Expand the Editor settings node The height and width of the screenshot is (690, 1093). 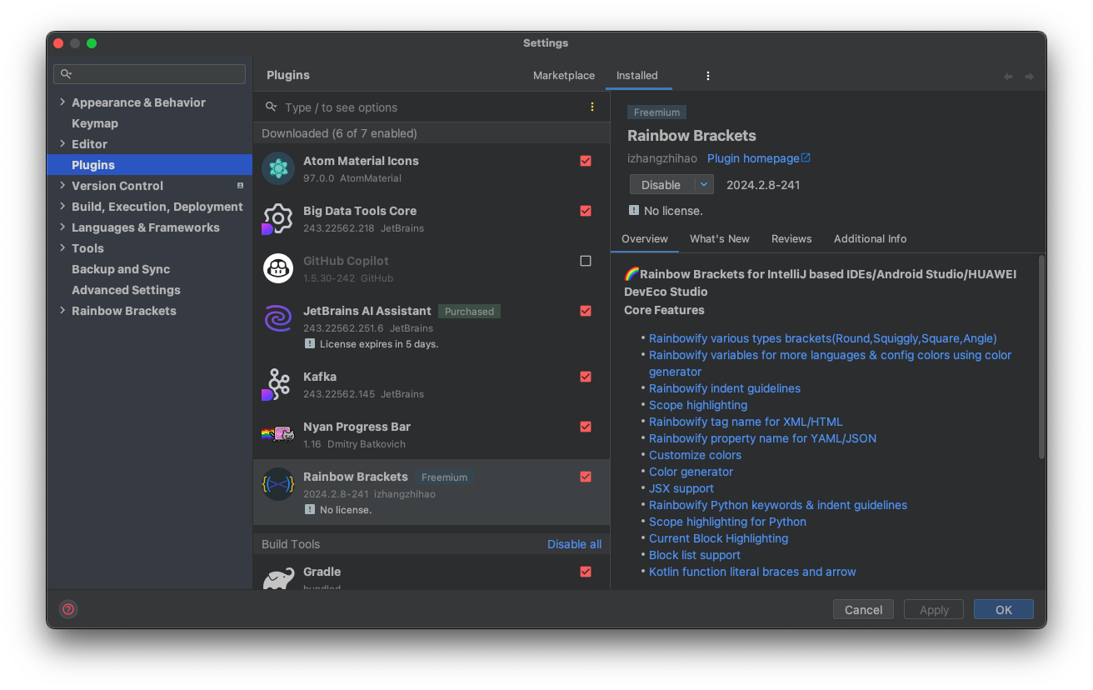(62, 144)
